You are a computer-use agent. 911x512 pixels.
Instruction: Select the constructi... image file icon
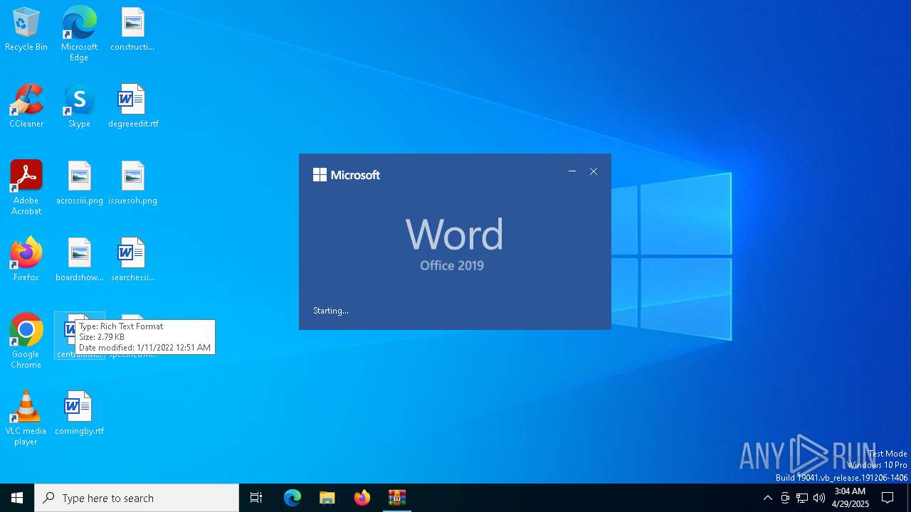(x=132, y=30)
